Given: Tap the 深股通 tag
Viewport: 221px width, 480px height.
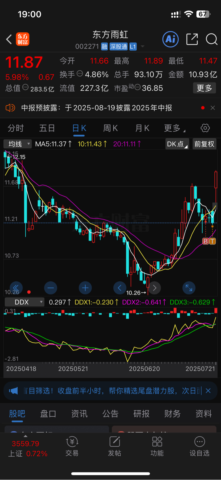Looking at the screenshot, I should click(x=119, y=46).
